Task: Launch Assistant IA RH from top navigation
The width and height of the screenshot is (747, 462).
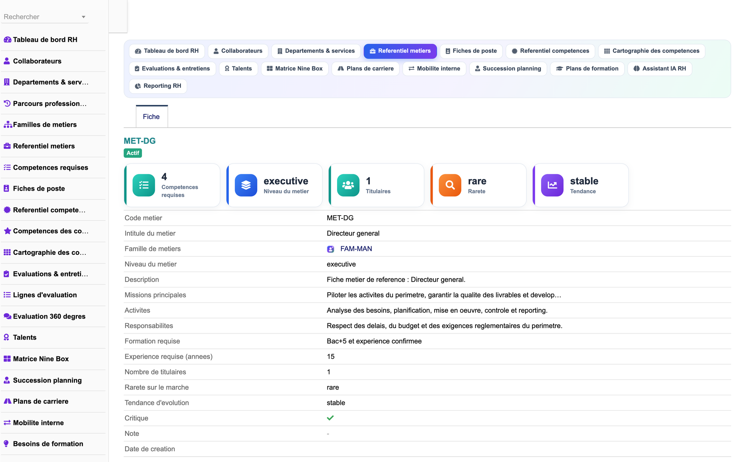Action: pos(659,69)
